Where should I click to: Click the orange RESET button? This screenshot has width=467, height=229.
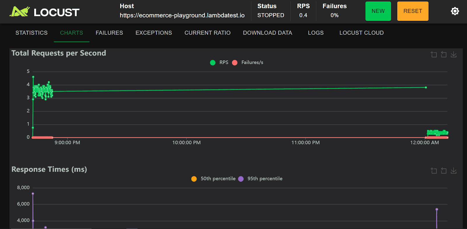[412, 11]
